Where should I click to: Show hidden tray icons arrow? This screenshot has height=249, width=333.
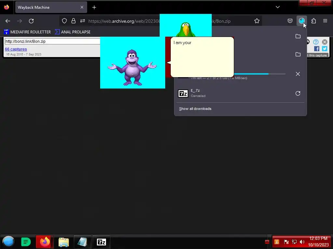pyautogui.click(x=267, y=242)
